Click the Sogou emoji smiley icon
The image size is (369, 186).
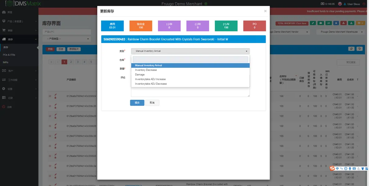click(346, 169)
